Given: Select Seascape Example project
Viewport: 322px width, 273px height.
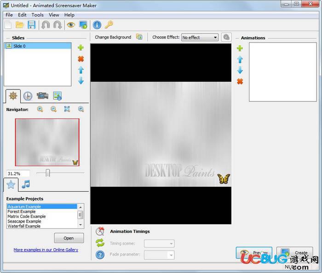Looking at the screenshot, I should pyautogui.click(x=42, y=221).
